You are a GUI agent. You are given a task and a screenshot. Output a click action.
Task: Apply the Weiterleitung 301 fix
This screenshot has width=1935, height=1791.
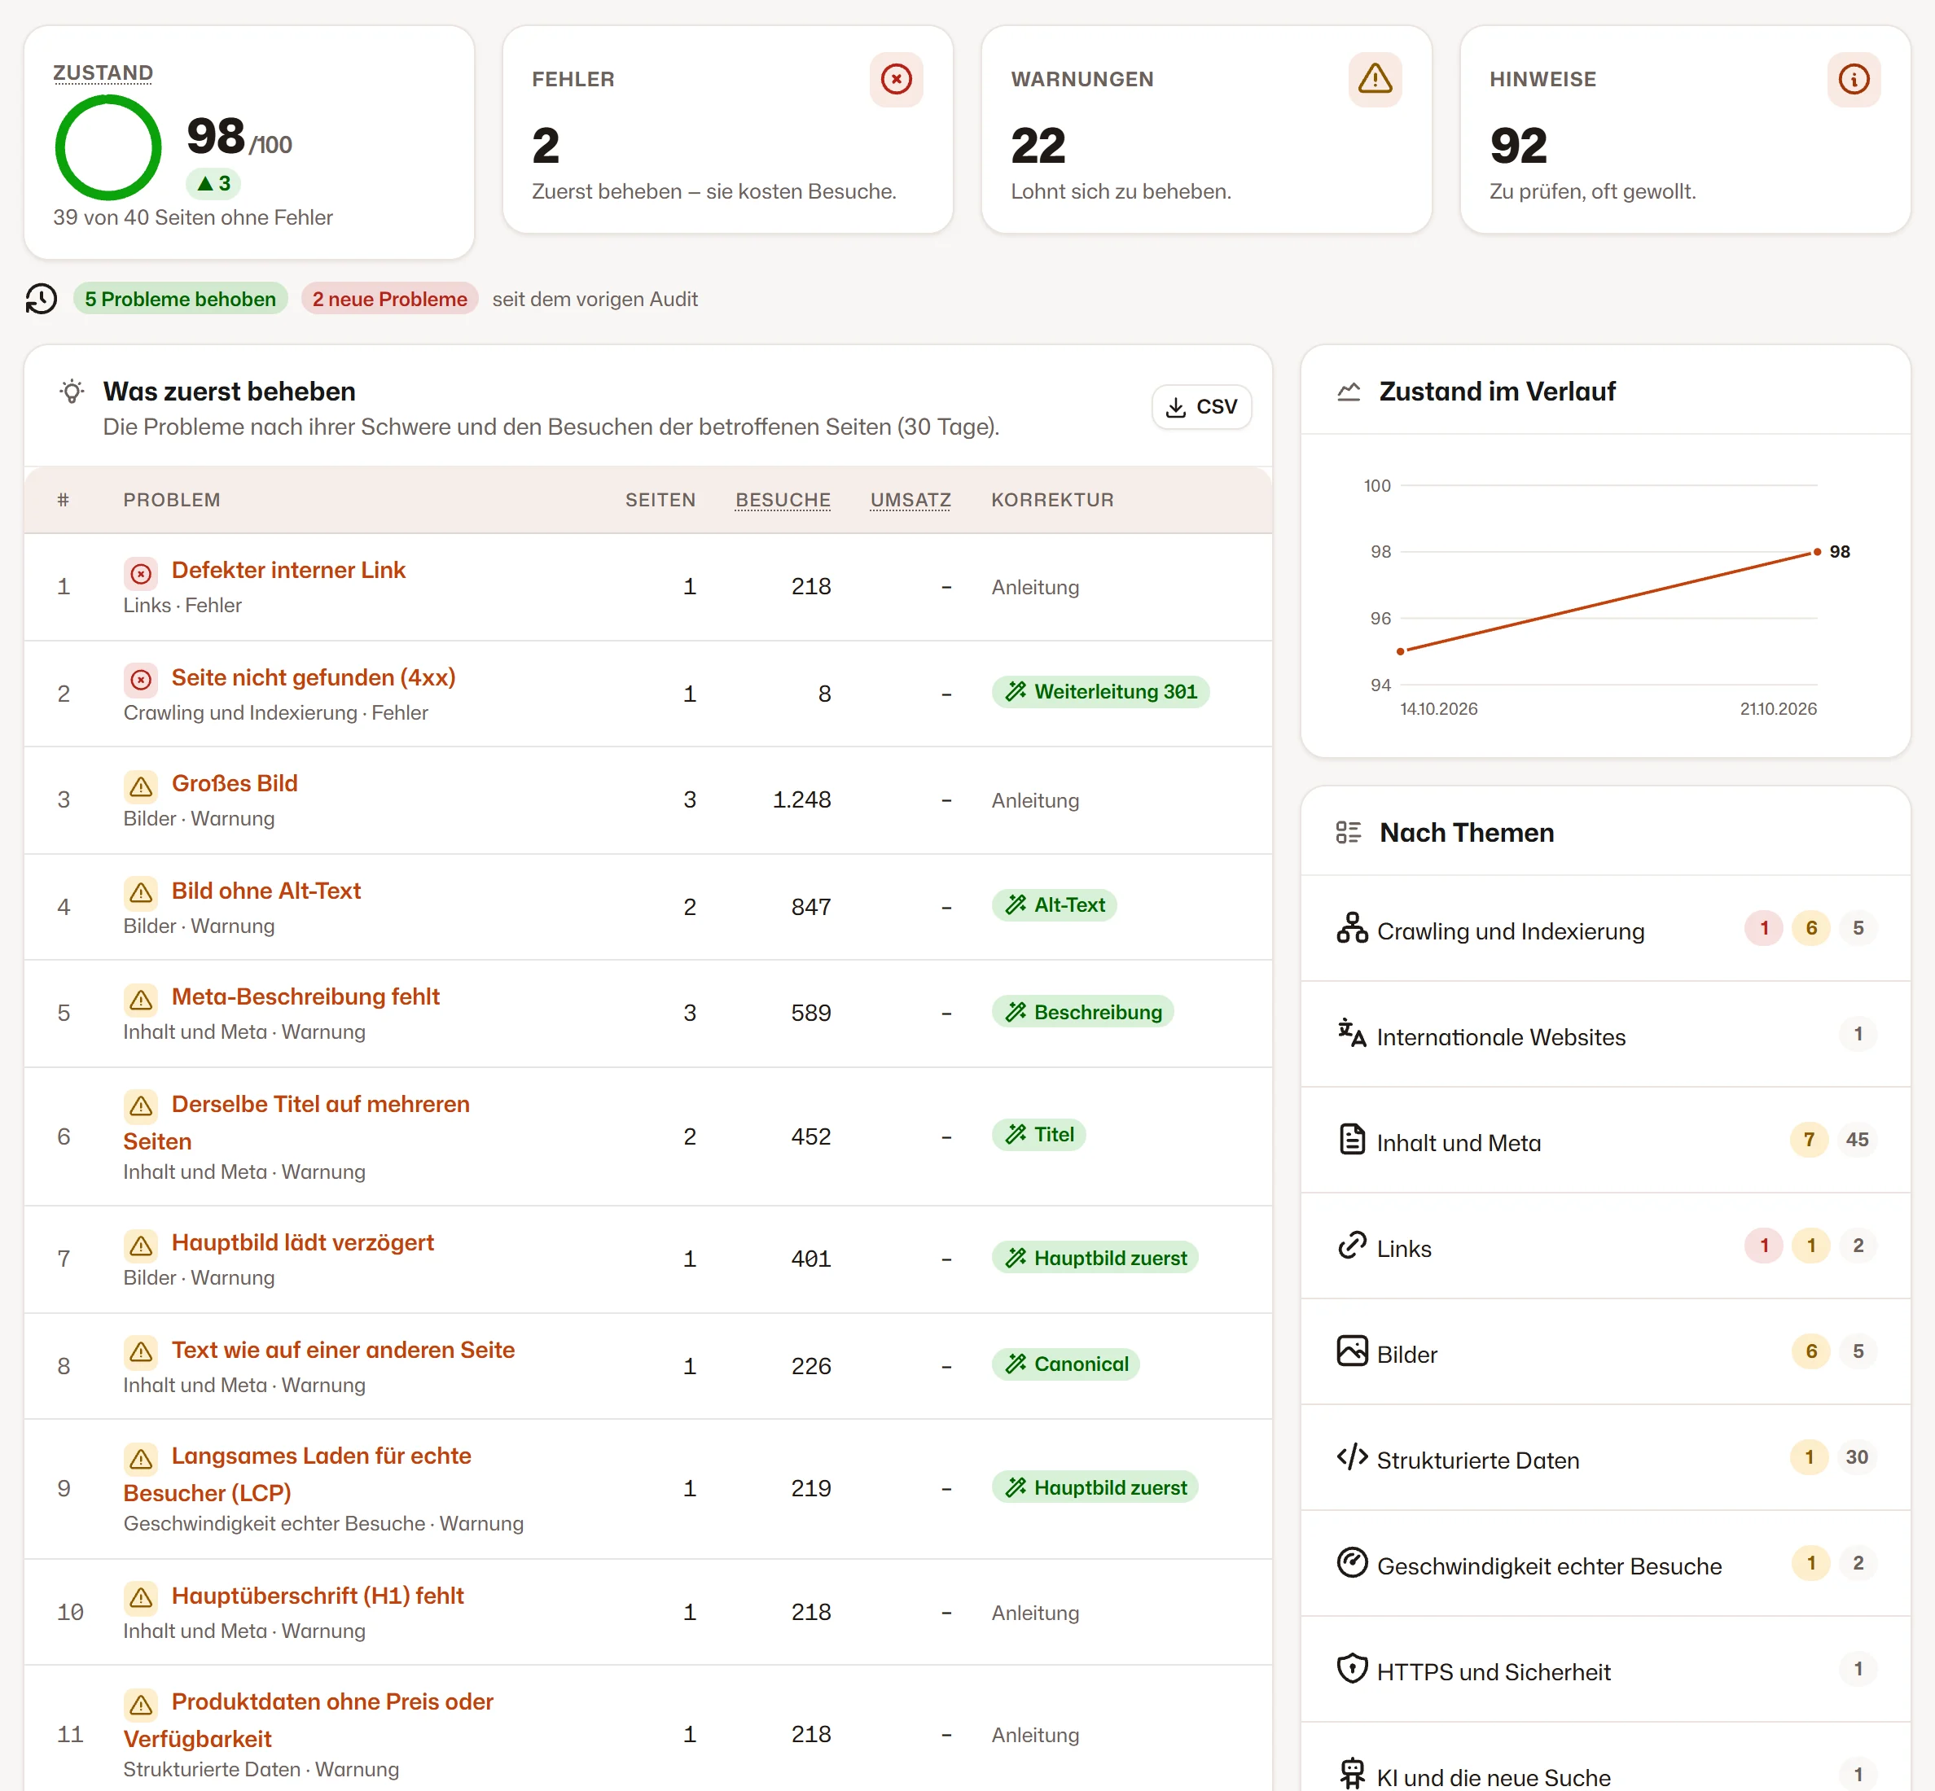click(x=1100, y=692)
